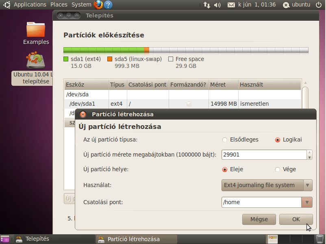326x244 pixels.
Task: Open the Places menu
Action: coord(59,5)
